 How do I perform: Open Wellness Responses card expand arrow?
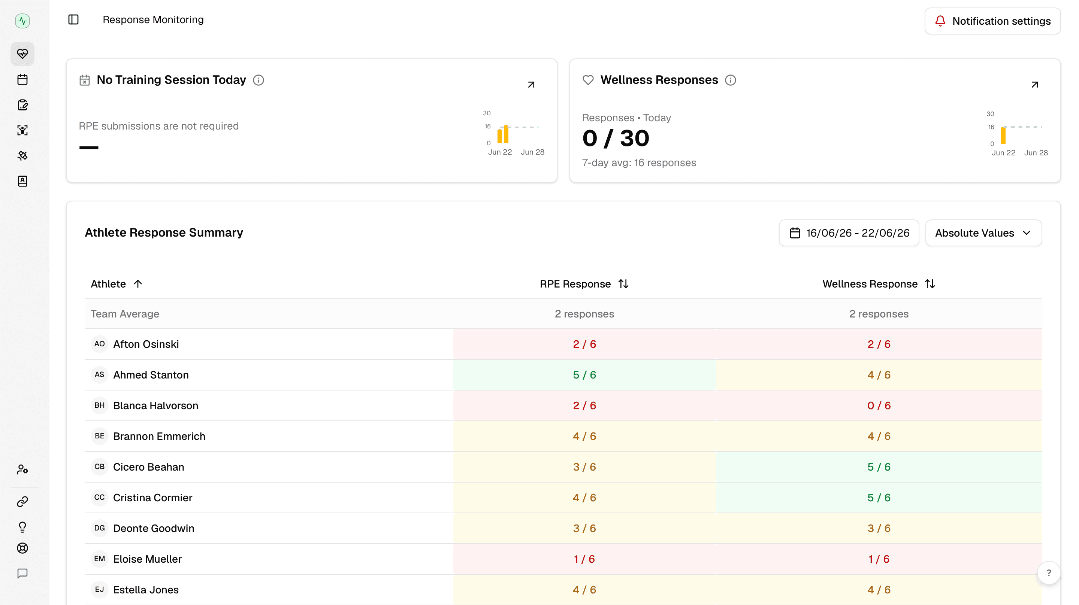pos(1034,85)
